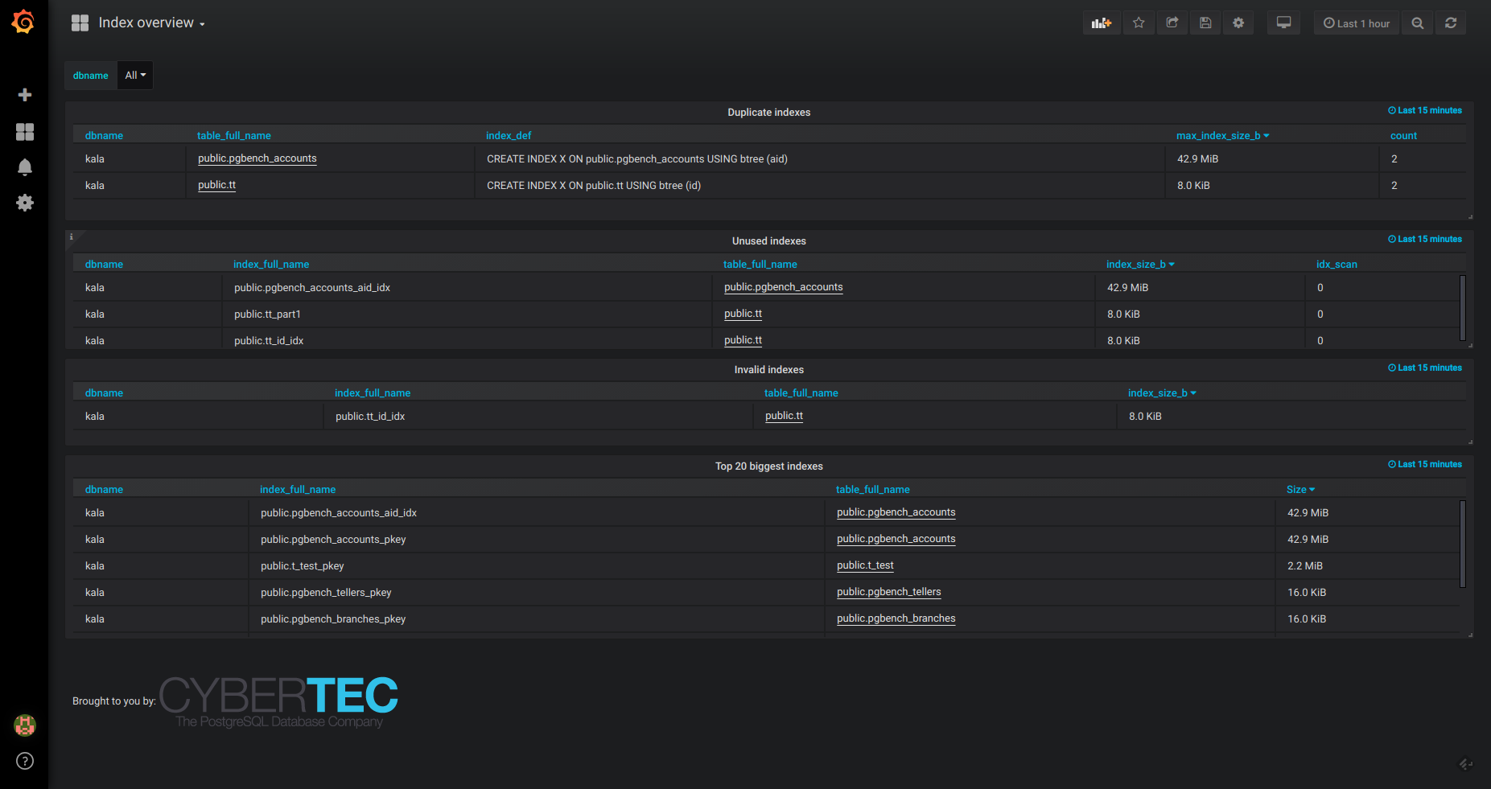Click the Share dashboard icon
This screenshot has width=1491, height=789.
(x=1172, y=23)
